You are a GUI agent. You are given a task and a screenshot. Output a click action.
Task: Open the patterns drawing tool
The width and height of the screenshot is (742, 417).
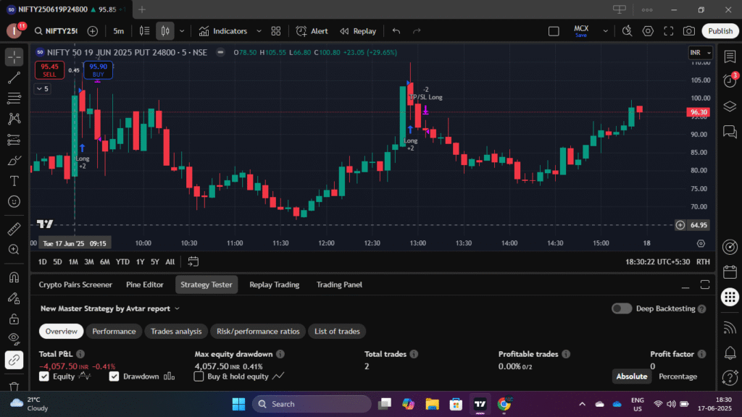point(14,119)
